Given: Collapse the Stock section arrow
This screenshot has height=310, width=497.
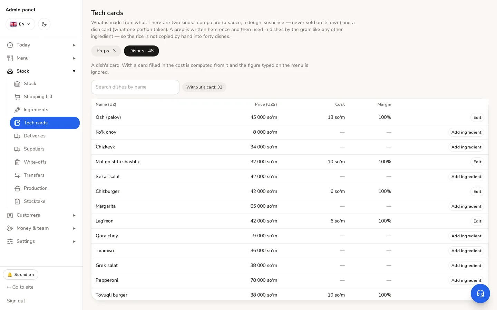Looking at the screenshot, I should [x=74, y=71].
